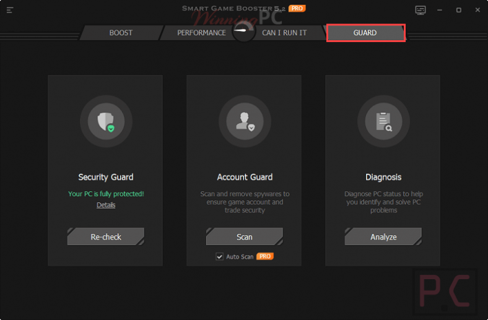Click the feedback message icon
The width and height of the screenshot is (488, 320).
pos(420,10)
